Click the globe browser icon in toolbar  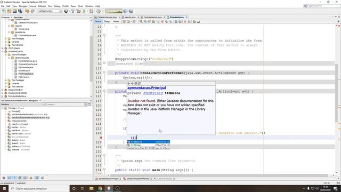pos(66,11)
